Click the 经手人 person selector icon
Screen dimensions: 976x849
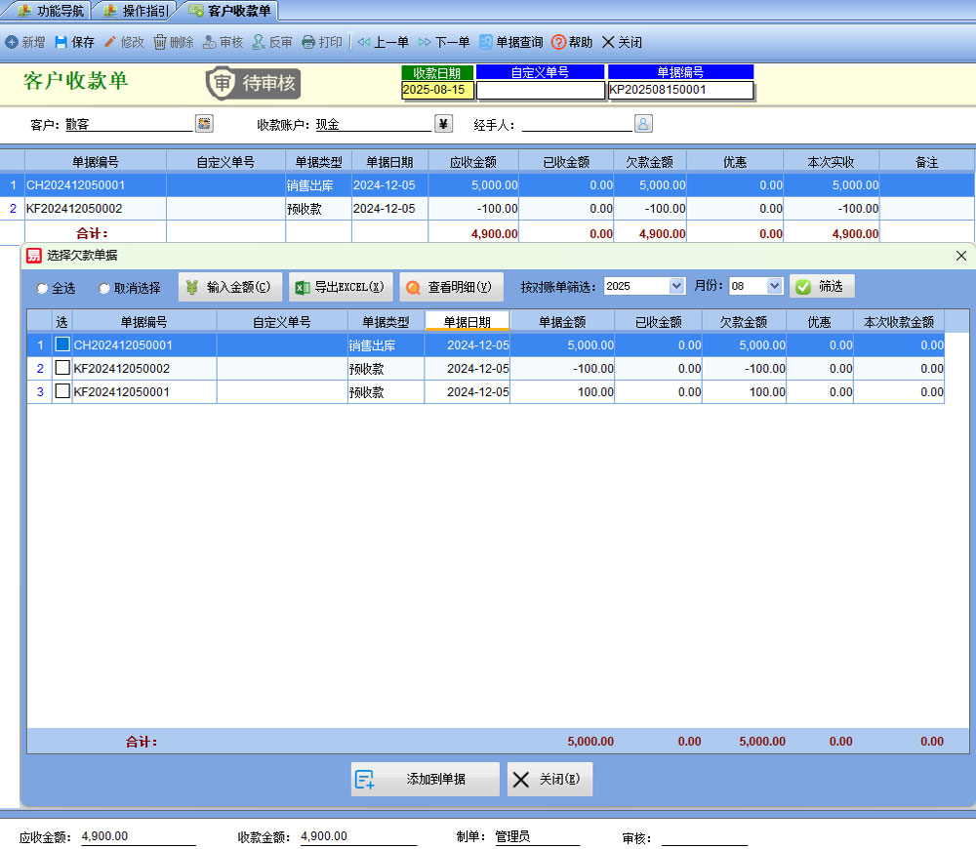[644, 123]
